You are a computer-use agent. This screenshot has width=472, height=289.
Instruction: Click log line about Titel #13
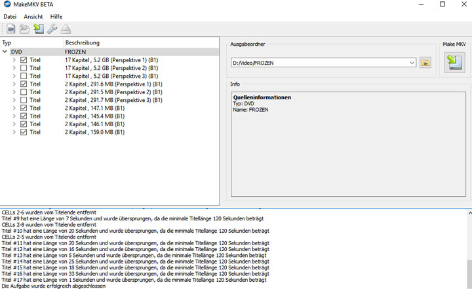pos(134,256)
